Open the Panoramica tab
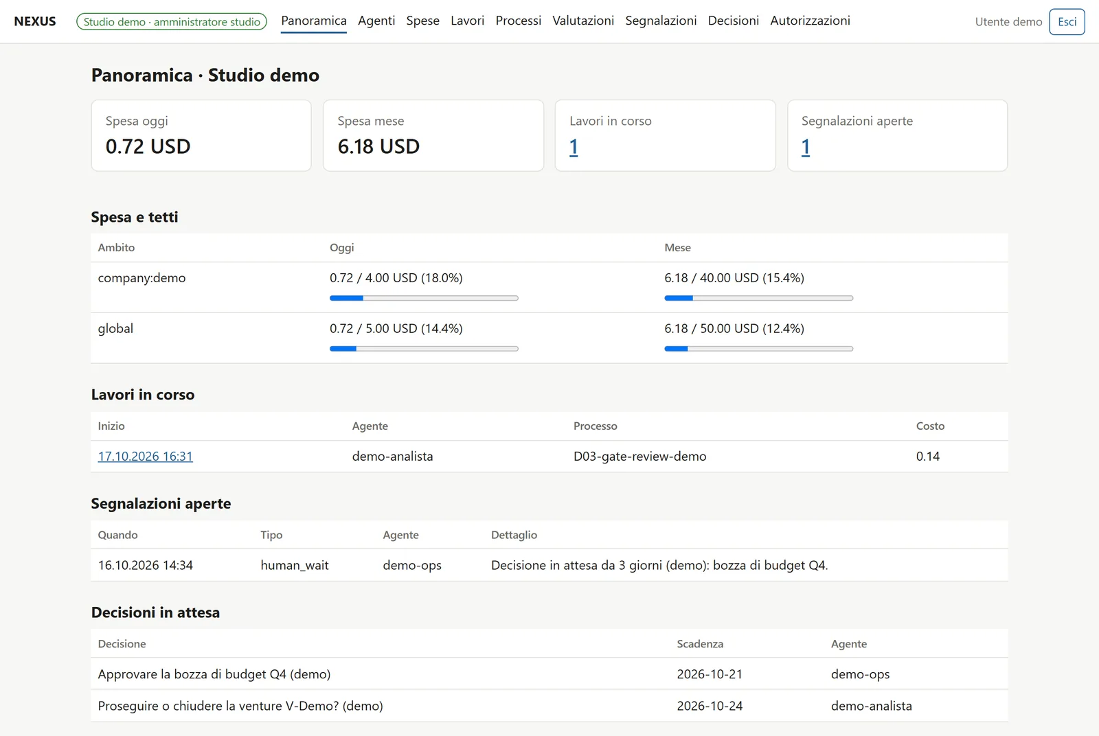1099x736 pixels. tap(313, 21)
